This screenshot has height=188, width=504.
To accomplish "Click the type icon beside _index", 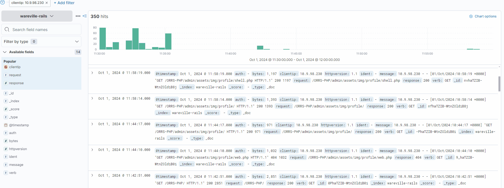I will [x=6, y=101].
